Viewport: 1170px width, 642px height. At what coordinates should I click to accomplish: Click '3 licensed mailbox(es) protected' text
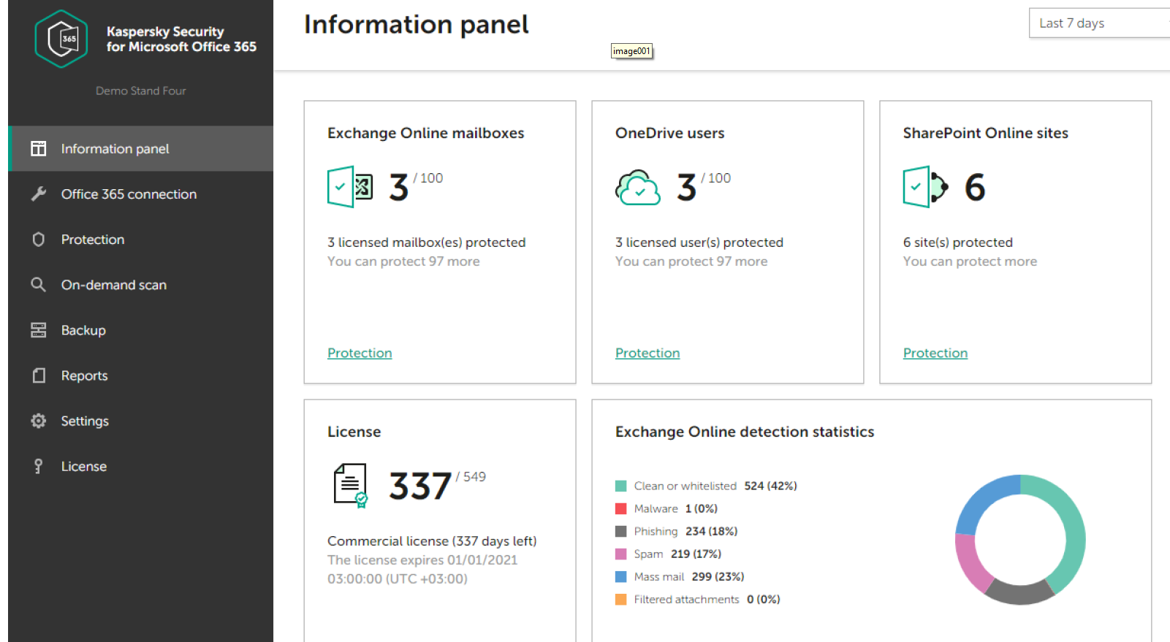point(427,242)
